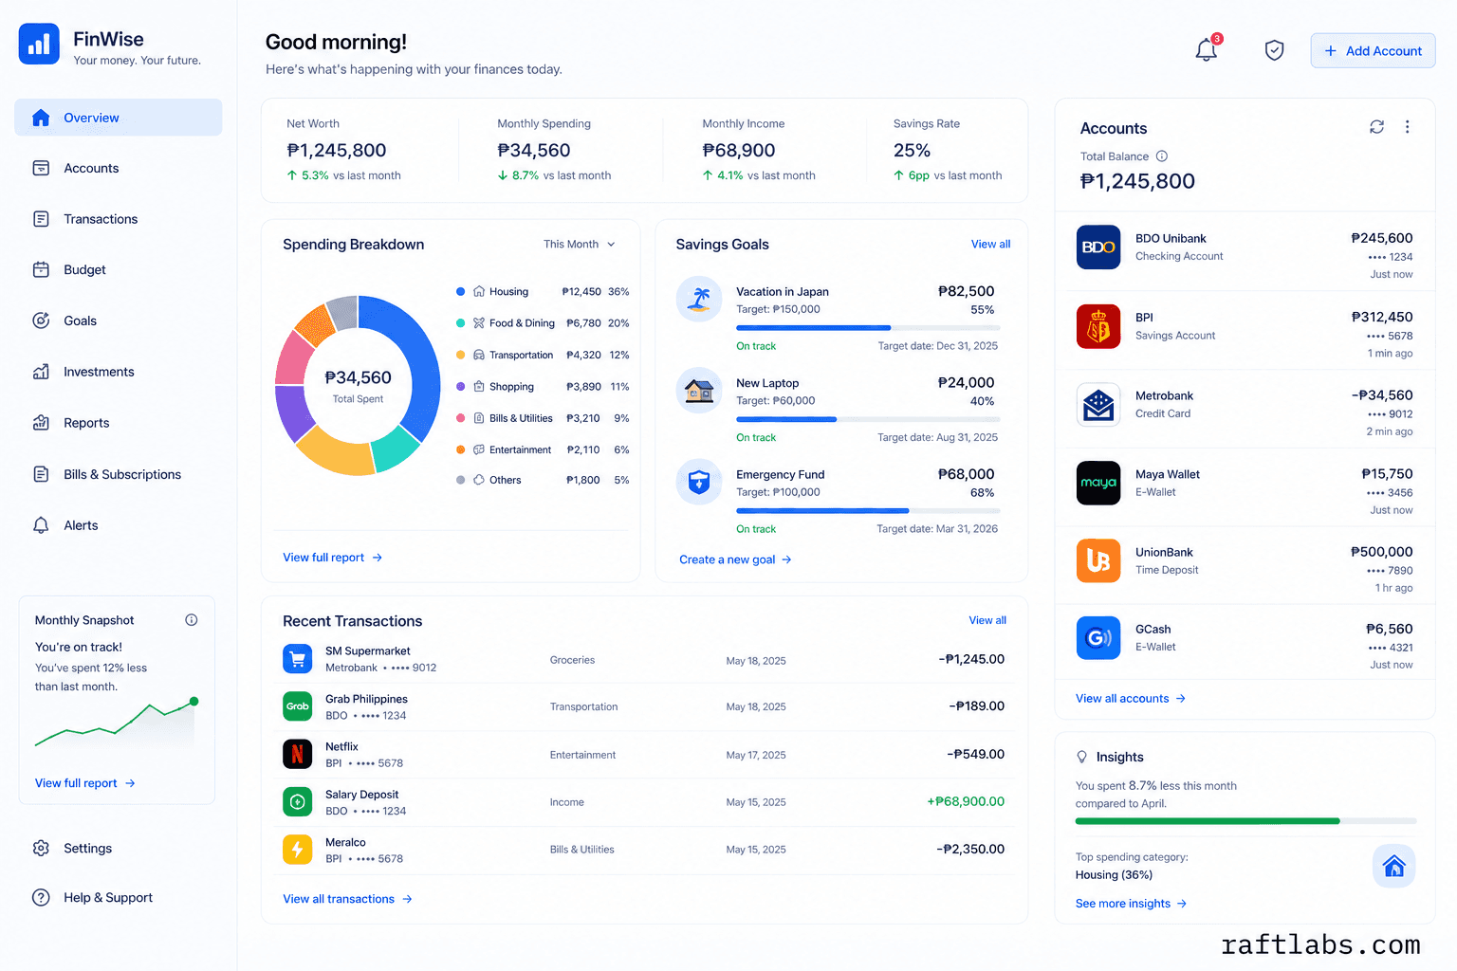Click the FinWise logo icon
The image size is (1457, 971).
[39, 44]
